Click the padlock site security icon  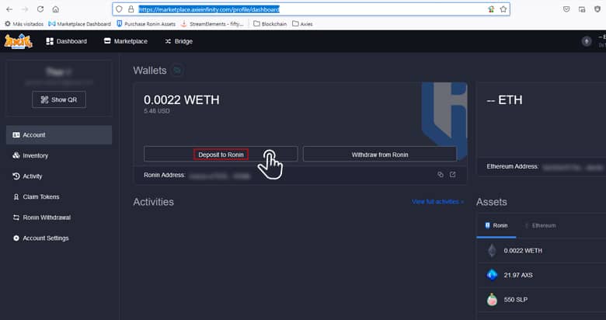coord(131,9)
